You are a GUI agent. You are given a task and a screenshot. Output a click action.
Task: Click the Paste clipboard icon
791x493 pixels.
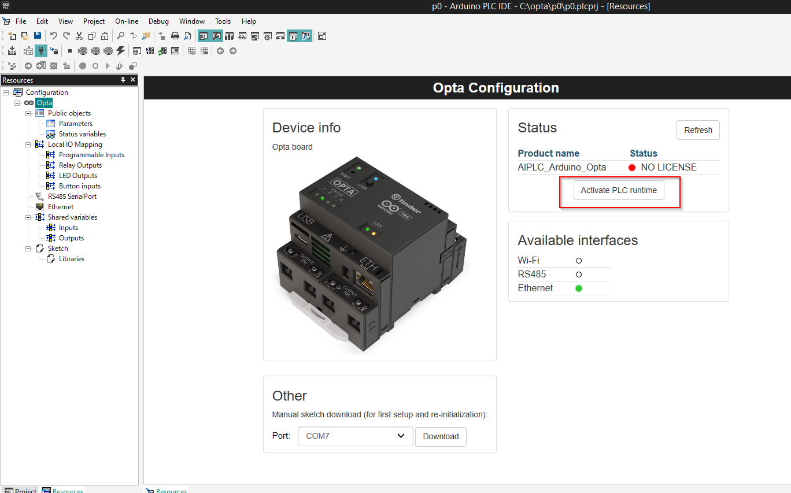(105, 36)
